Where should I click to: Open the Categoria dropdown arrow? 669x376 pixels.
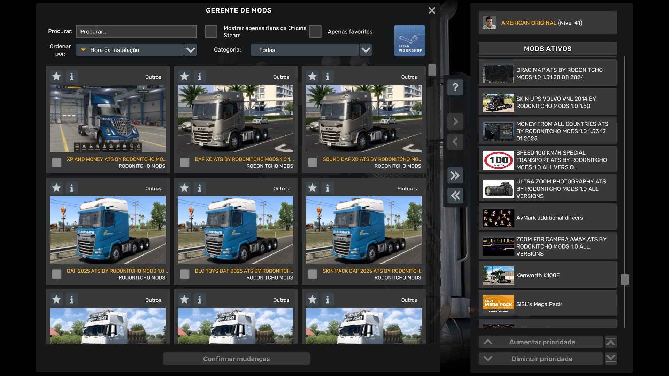[366, 50]
